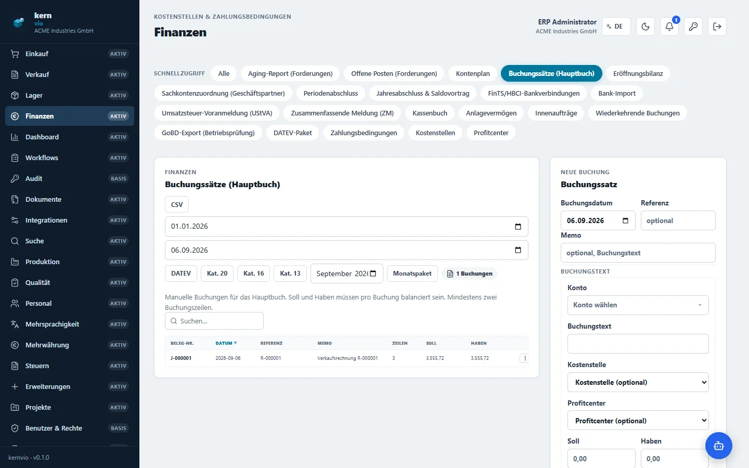The image size is (749, 468).
Task: Click the key icon in the header
Action: tap(693, 27)
